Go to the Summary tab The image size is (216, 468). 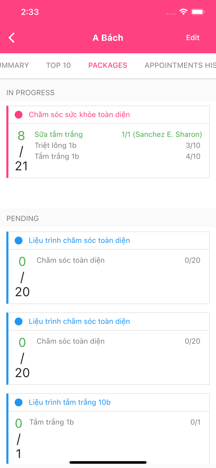point(15,65)
